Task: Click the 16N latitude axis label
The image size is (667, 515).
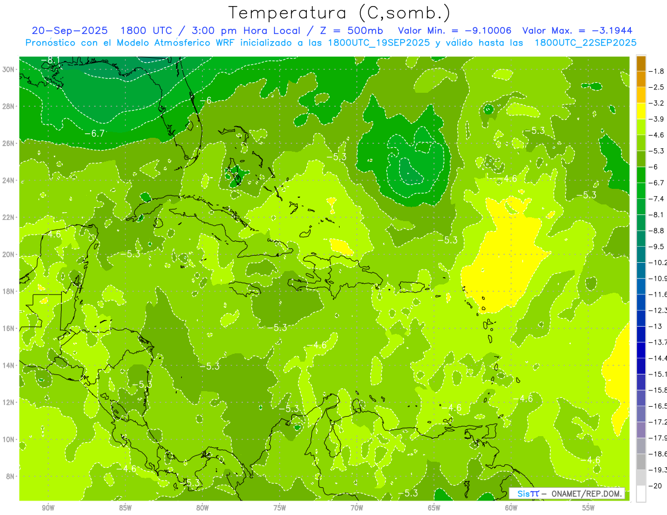Action: pyautogui.click(x=9, y=328)
